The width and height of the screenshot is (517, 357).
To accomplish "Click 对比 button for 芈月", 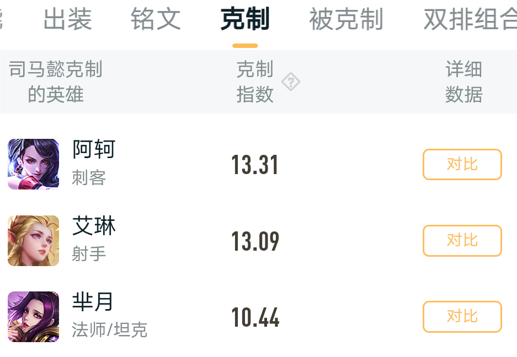I will click(x=462, y=317).
